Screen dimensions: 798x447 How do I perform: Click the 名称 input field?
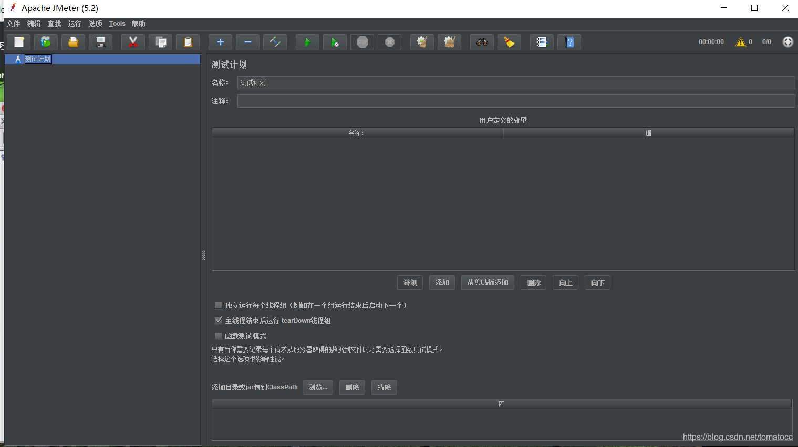click(x=516, y=82)
